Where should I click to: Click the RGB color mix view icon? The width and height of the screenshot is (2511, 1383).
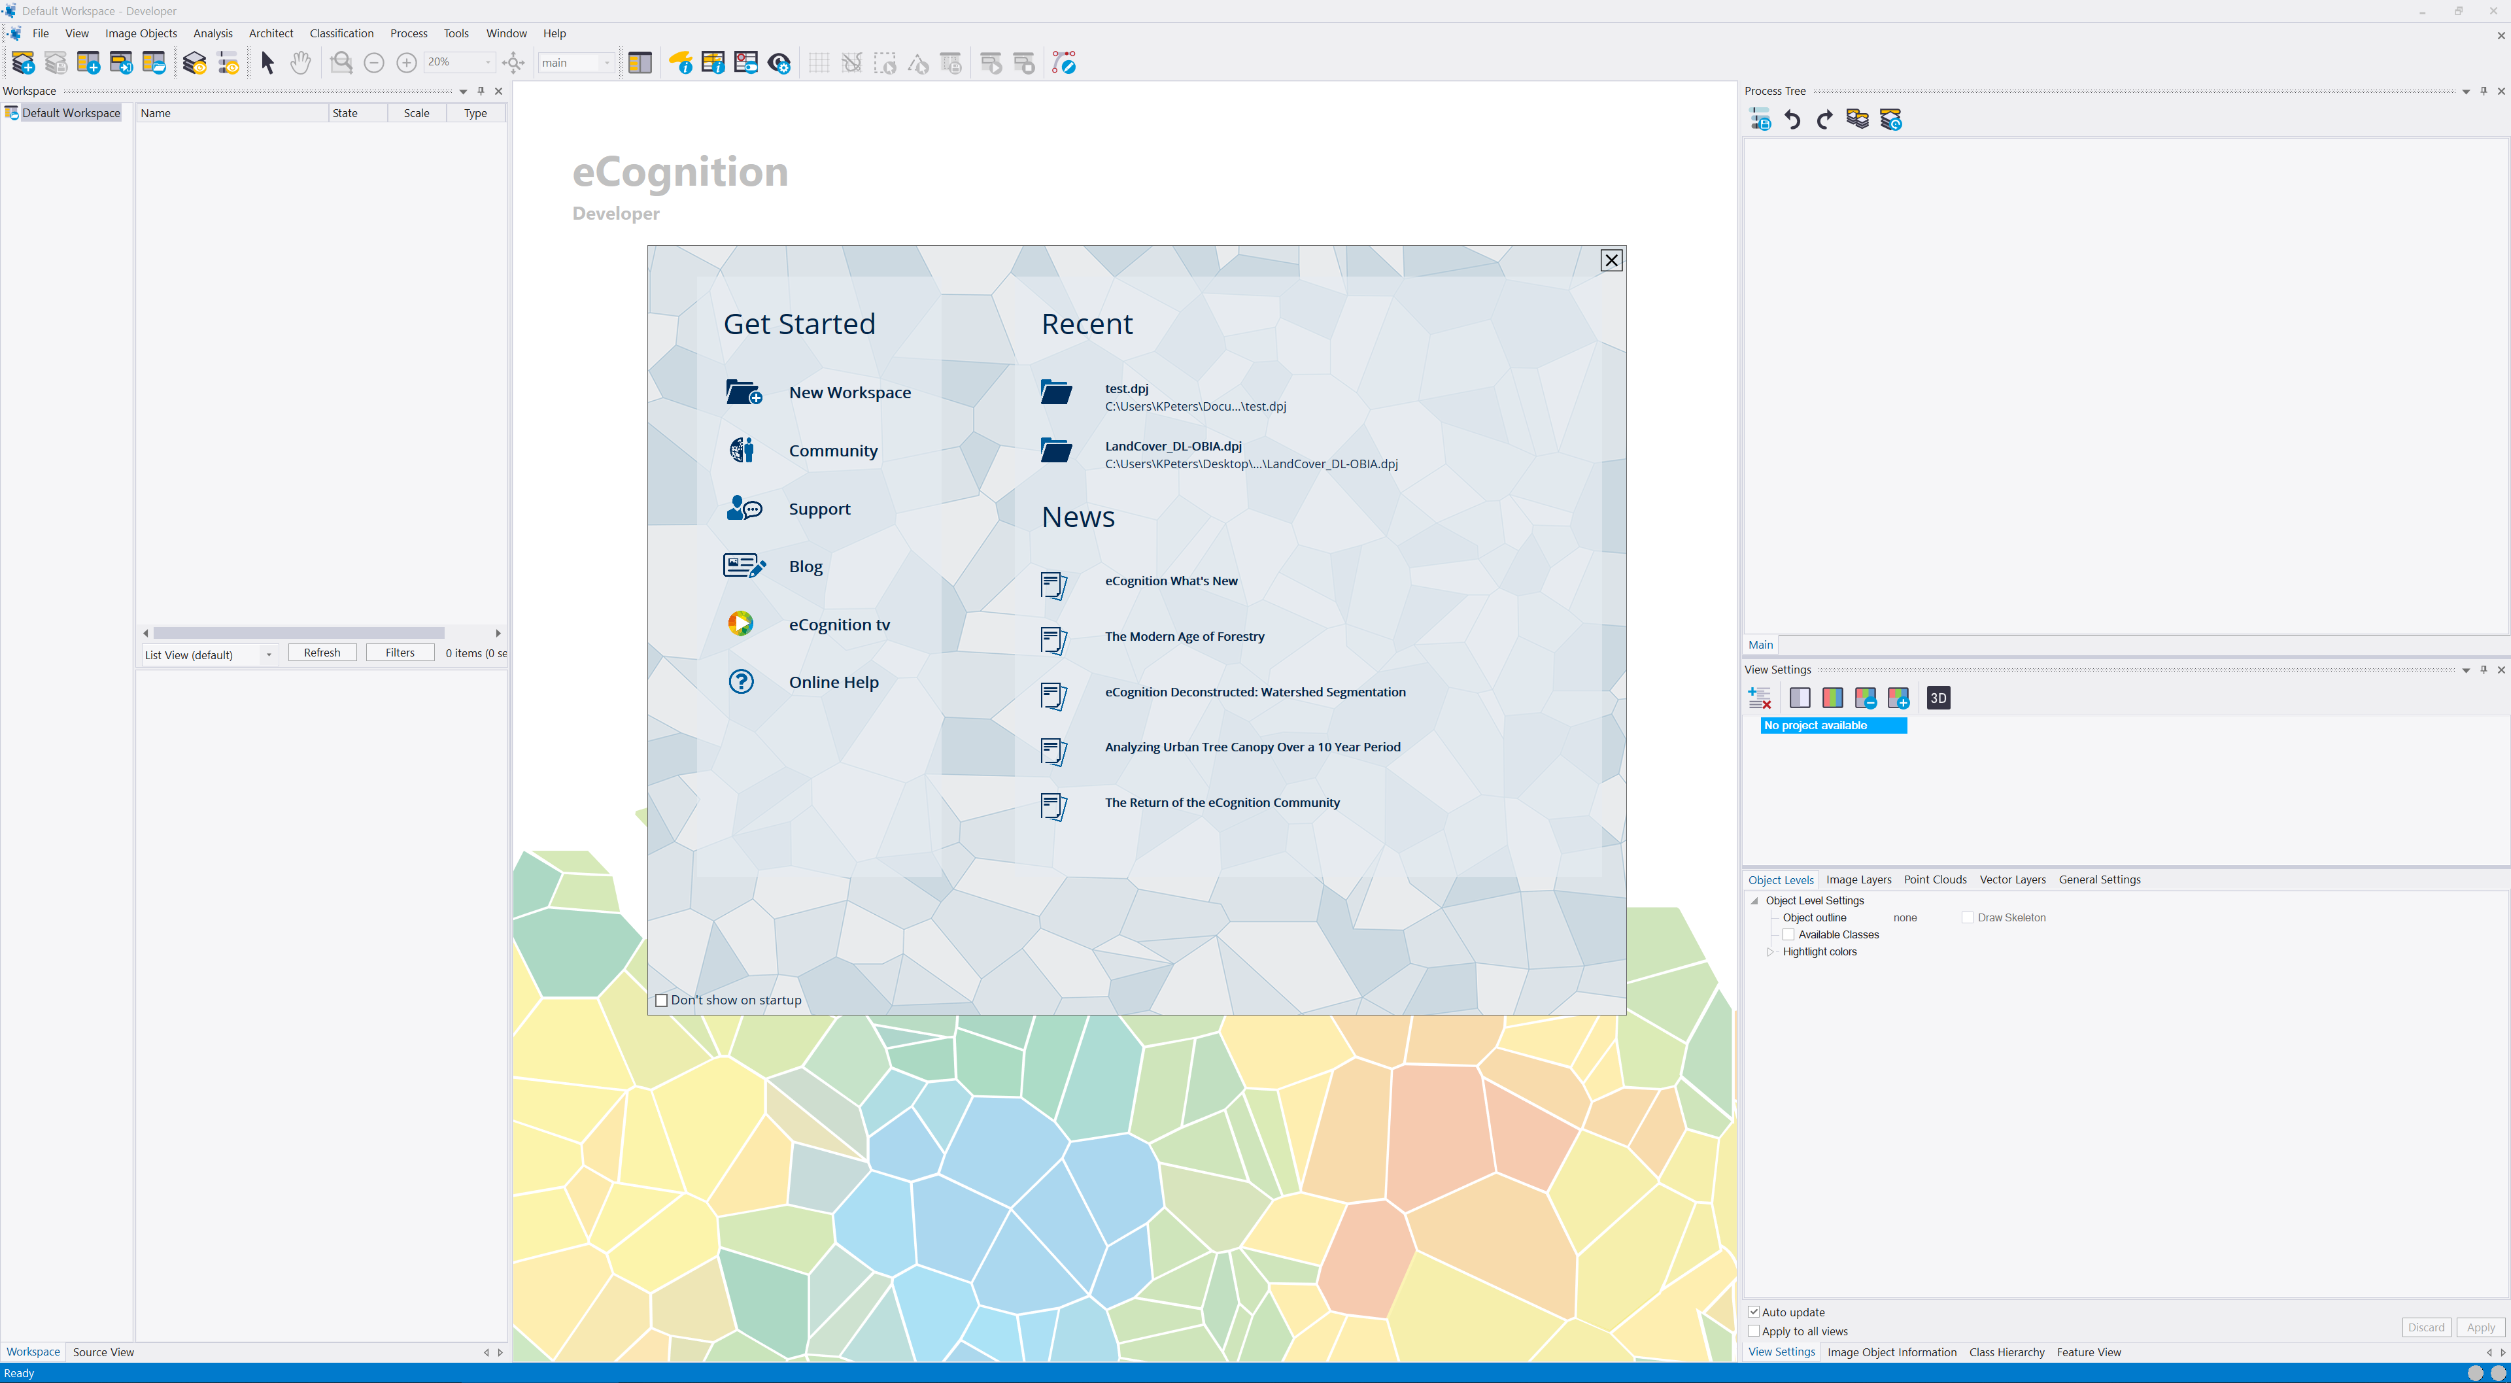(x=1832, y=698)
